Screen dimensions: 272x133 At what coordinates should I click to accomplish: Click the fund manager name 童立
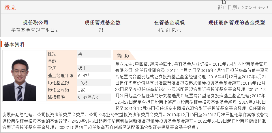(10, 7)
